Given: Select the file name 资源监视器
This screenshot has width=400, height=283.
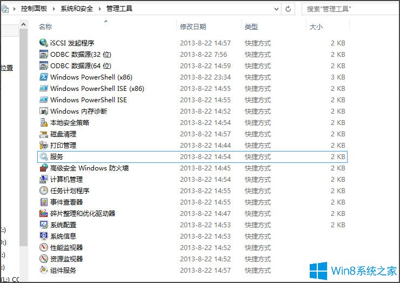Looking at the screenshot, I should coord(66,259).
